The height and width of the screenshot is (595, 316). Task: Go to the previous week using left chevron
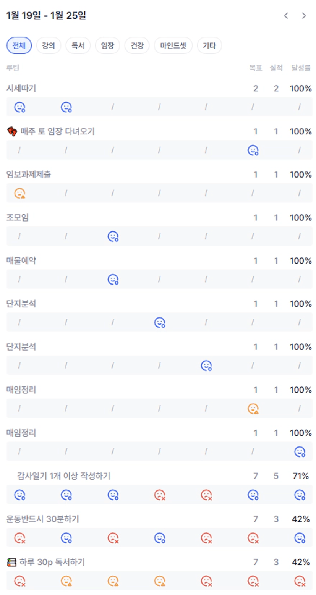pyautogui.click(x=286, y=16)
